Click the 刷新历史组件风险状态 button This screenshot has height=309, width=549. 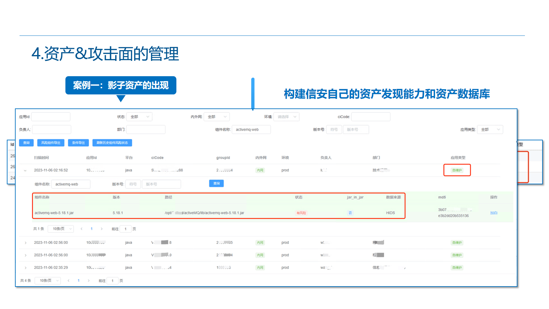[x=112, y=143]
